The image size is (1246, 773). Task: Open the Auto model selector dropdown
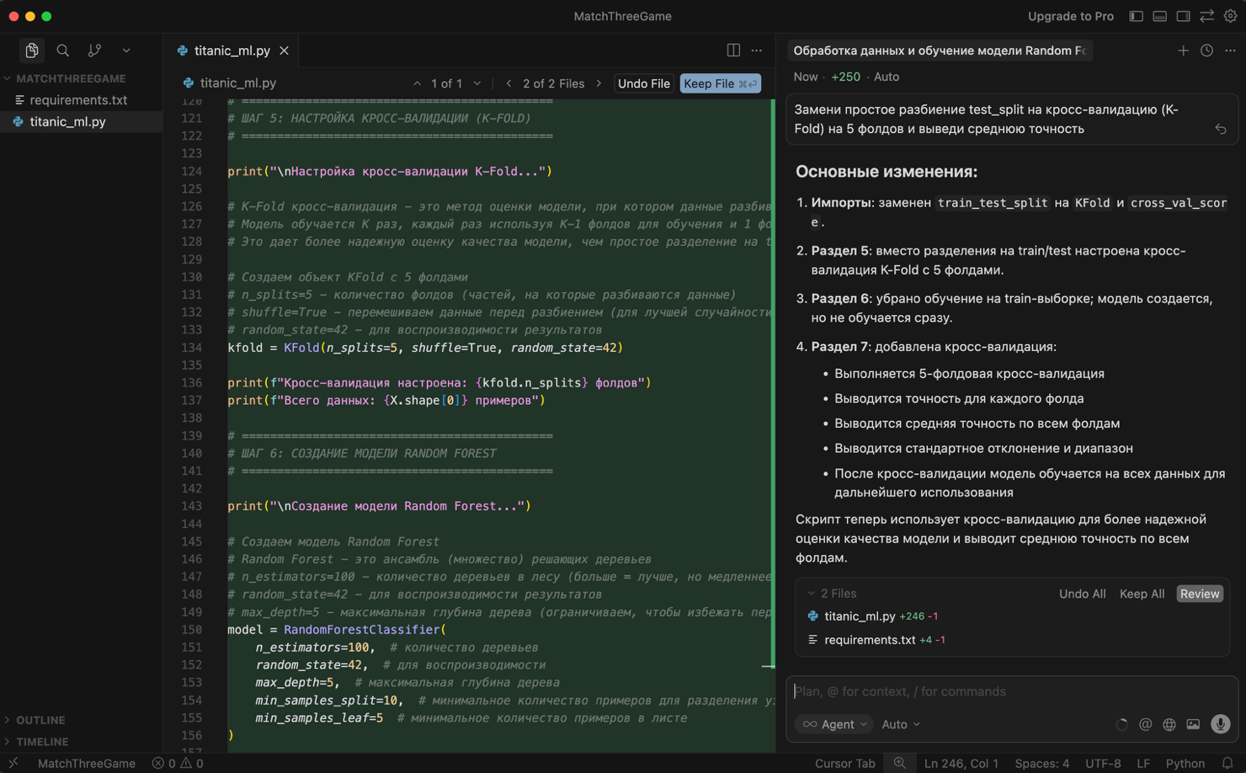tap(899, 724)
